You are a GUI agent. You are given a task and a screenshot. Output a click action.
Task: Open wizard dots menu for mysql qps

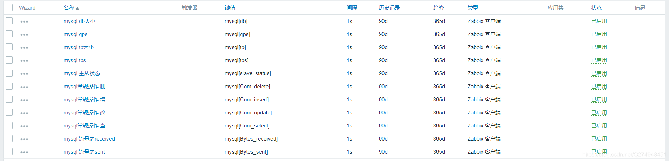pyautogui.click(x=24, y=35)
